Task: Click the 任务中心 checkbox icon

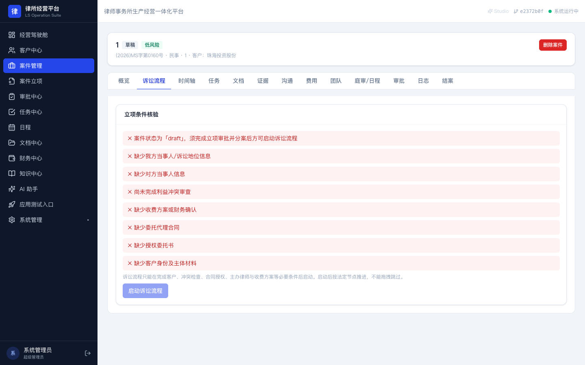Action: [x=12, y=112]
